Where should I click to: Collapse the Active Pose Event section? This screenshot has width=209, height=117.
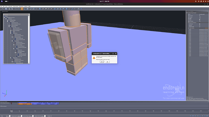point(187,13)
